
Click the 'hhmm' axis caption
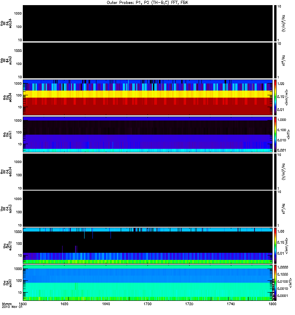pyautogui.click(x=7, y=304)
